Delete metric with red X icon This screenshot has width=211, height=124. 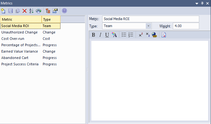25,11
